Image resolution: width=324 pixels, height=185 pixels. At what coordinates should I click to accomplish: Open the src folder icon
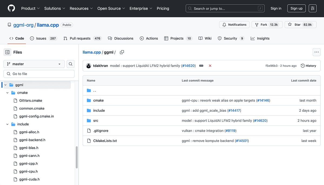coord(89,121)
